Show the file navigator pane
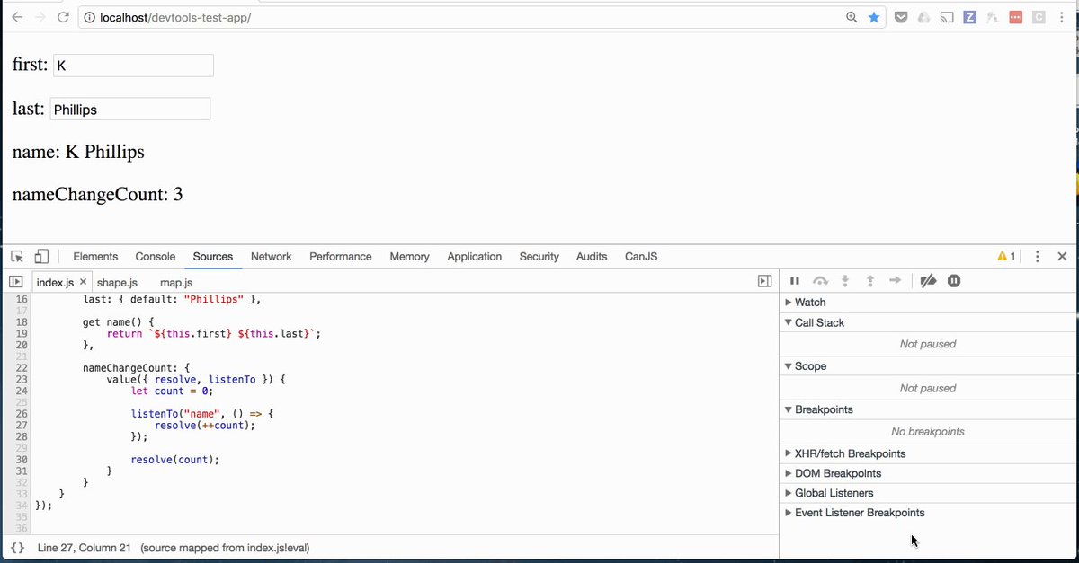This screenshot has width=1079, height=563. (16, 282)
